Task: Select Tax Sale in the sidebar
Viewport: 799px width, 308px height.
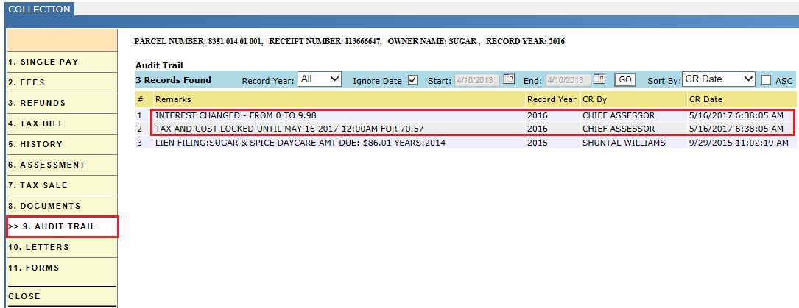Action: pyautogui.click(x=62, y=185)
